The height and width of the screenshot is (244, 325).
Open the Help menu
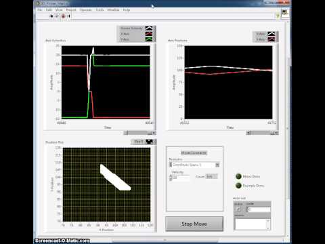[127, 10]
